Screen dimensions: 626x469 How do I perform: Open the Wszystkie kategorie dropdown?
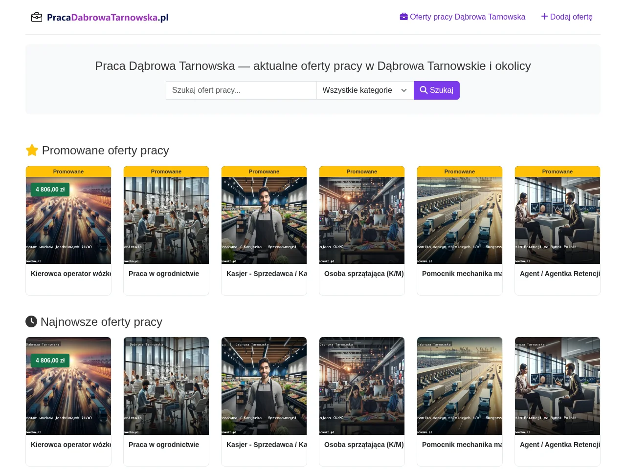pyautogui.click(x=365, y=90)
